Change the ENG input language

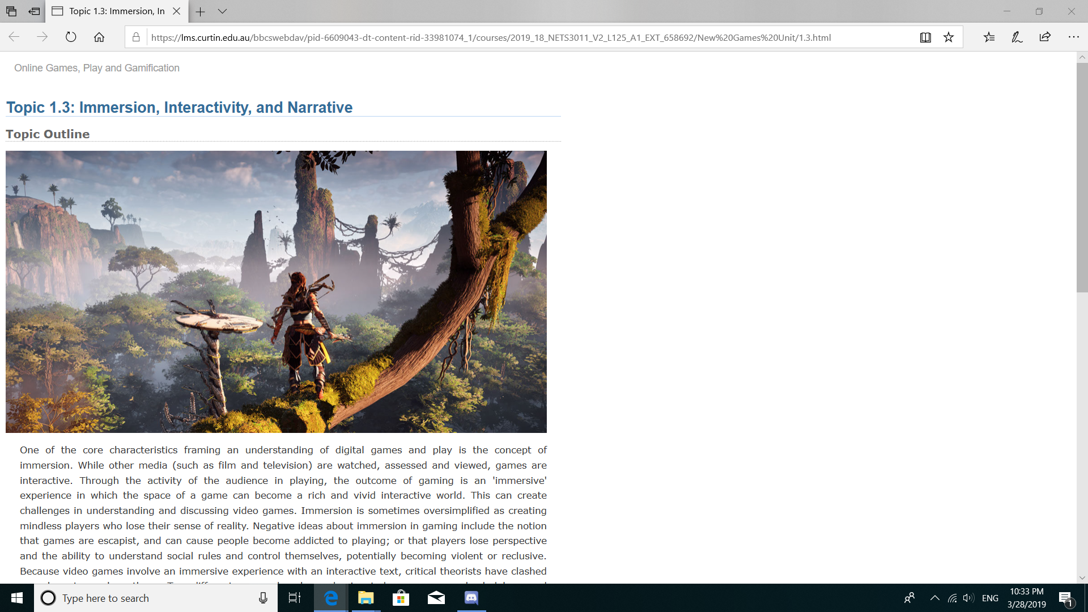tap(990, 598)
